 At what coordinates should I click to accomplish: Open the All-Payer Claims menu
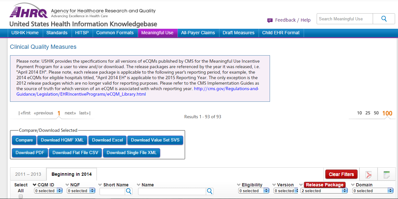198,33
